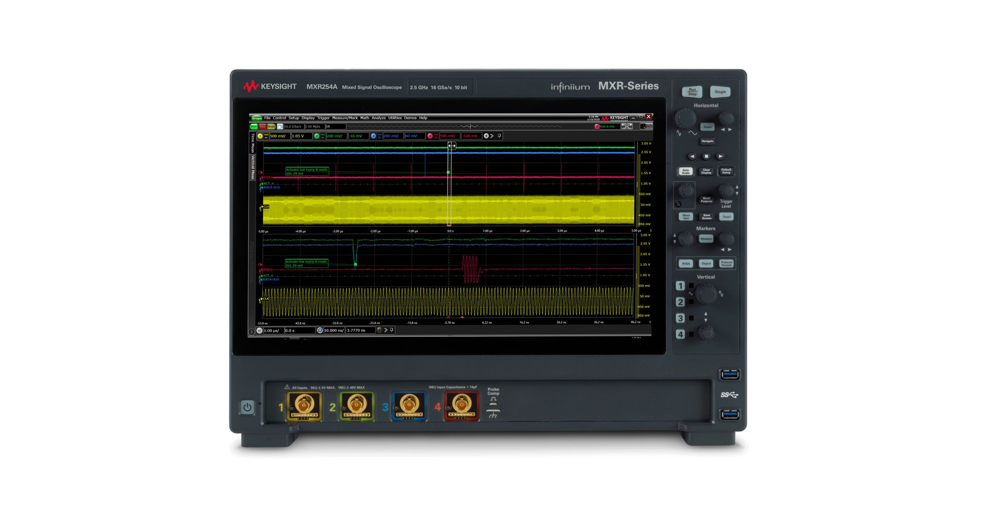The width and height of the screenshot is (988, 506).
Task: Click the Stop icon in the status toolbar
Action: click(x=262, y=127)
